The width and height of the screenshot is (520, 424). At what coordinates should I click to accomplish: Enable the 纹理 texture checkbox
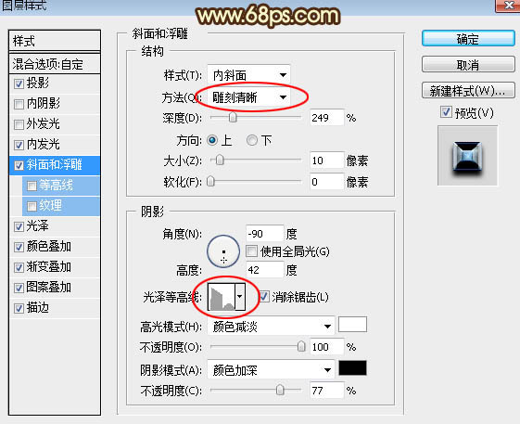click(32, 206)
